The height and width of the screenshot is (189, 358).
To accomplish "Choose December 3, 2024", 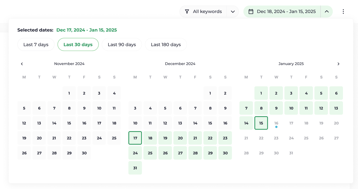I will (x=135, y=108).
